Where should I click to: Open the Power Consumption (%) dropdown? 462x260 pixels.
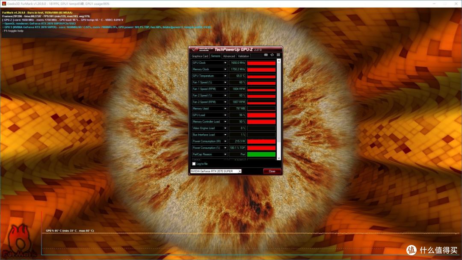pyautogui.click(x=225, y=148)
